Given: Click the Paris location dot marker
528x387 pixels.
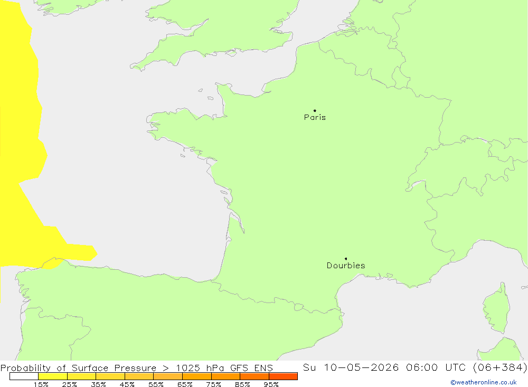Looking at the screenshot, I should coord(315,110).
